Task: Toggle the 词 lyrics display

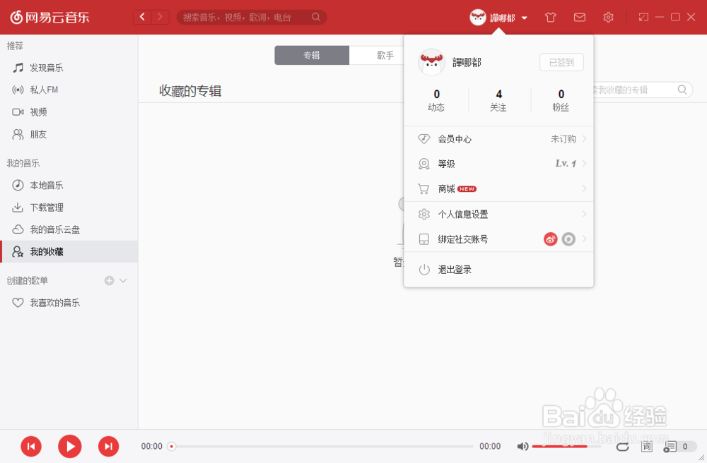Action: tap(646, 446)
